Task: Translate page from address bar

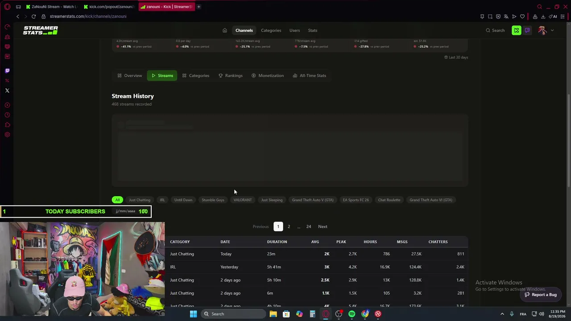Action: [x=506, y=16]
